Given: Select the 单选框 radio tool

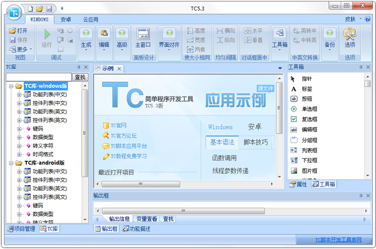Looking at the screenshot, I should (x=304, y=109).
